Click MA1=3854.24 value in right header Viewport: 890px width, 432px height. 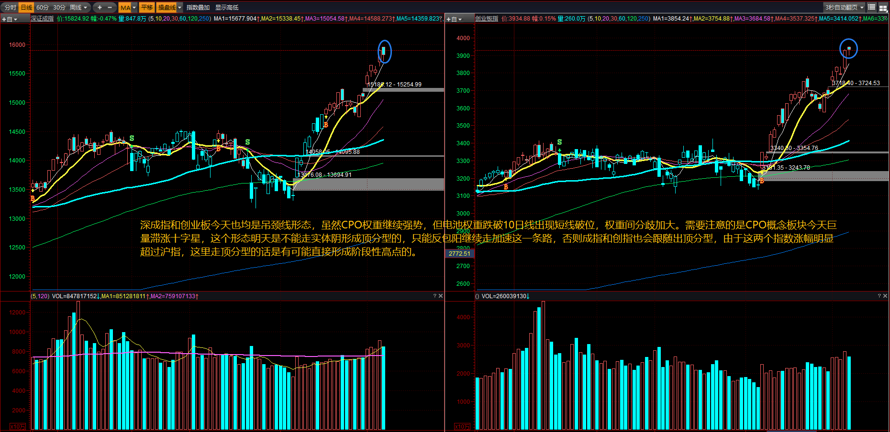[x=672, y=19]
